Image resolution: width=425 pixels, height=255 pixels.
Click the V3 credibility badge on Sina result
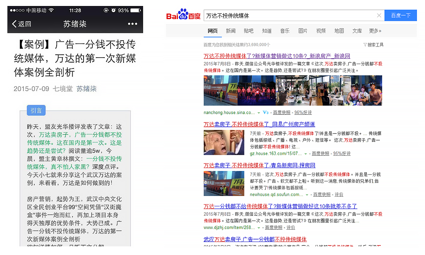[266, 113]
